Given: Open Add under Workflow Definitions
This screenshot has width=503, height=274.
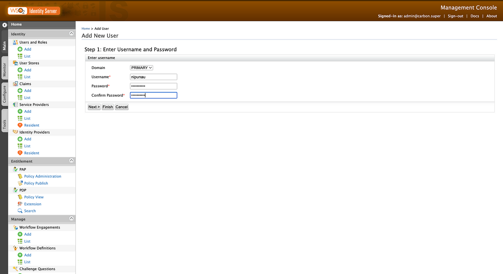Looking at the screenshot, I should 28,255.
